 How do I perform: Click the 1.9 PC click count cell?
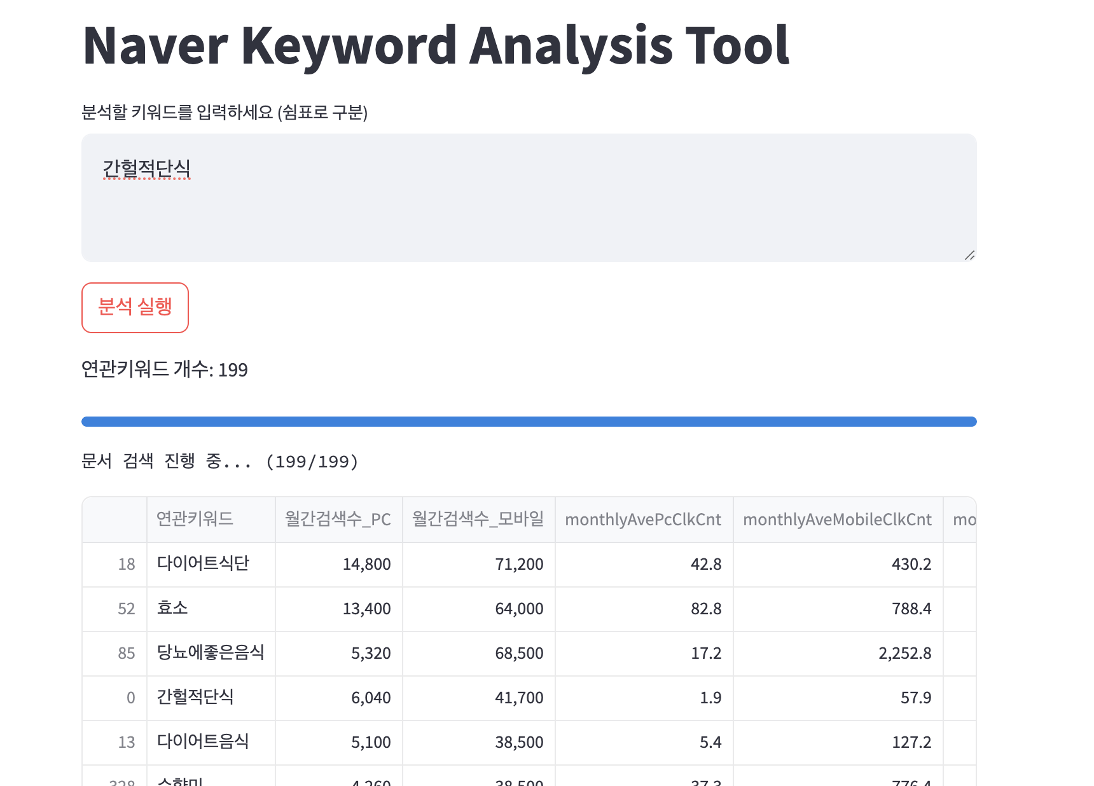(x=644, y=698)
